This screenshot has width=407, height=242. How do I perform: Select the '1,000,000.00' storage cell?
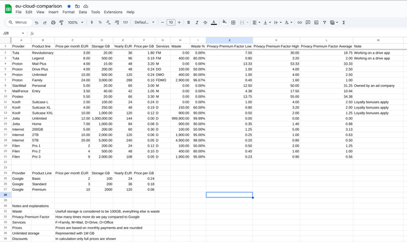click(102, 118)
